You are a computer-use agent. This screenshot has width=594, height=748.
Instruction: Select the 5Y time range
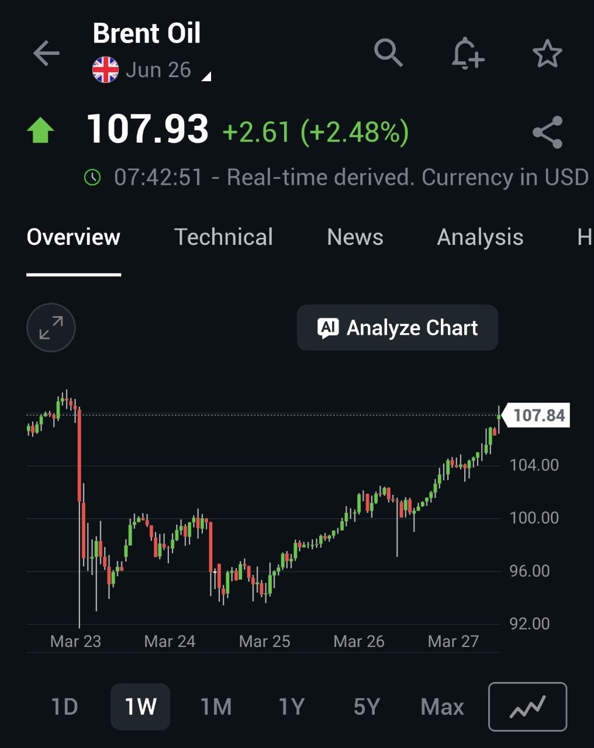point(367,707)
